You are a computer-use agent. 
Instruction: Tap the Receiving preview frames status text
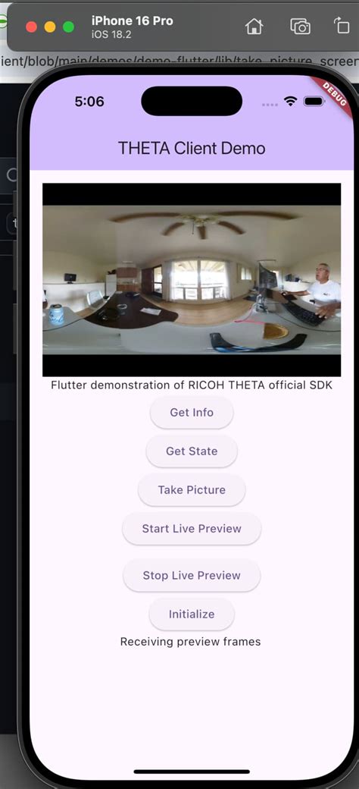point(190,642)
